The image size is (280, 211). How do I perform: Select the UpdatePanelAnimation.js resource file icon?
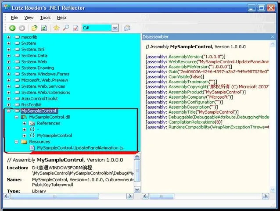pyautogui.click(x=32, y=148)
